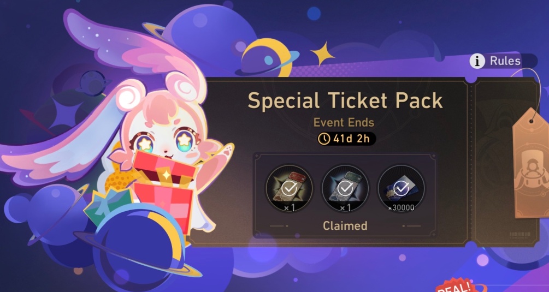Screen dimensions: 549x292
Task: Click the yellow crescent ringed planet
Action: click(267, 58)
